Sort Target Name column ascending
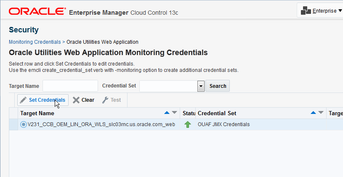Viewport: 343px width, 177px height. (167, 113)
